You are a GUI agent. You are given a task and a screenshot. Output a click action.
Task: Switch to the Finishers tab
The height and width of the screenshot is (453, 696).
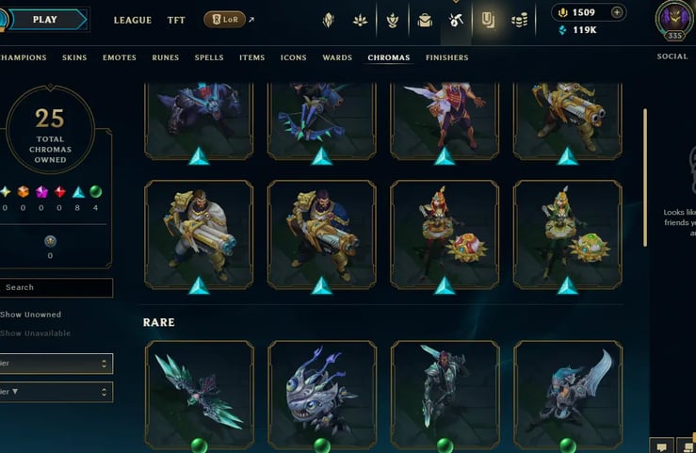(447, 57)
